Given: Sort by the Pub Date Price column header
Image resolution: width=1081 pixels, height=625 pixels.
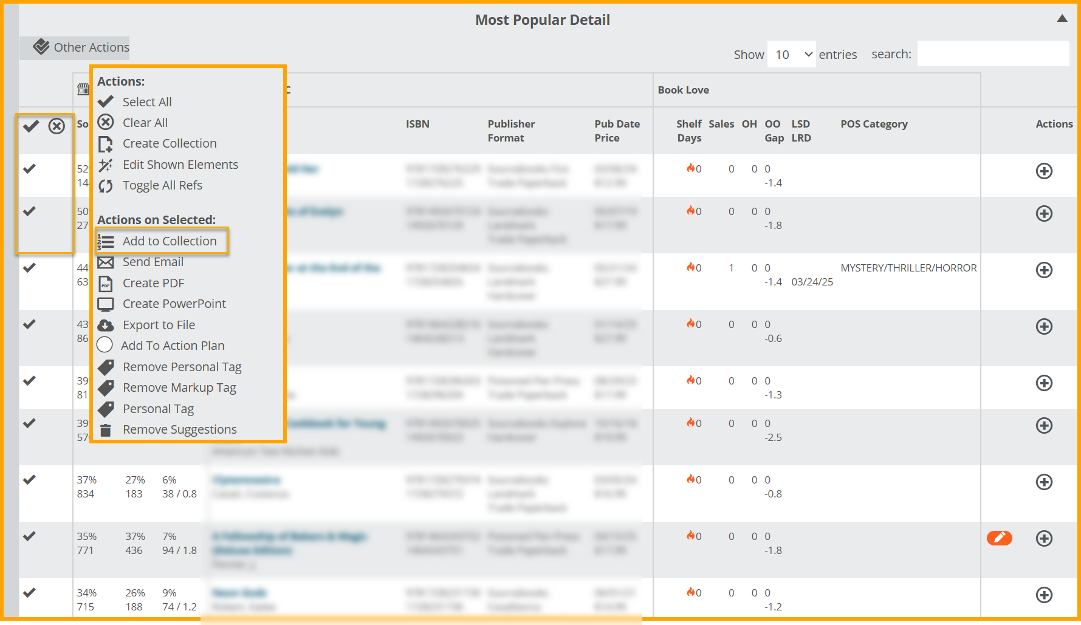Looking at the screenshot, I should point(617,131).
